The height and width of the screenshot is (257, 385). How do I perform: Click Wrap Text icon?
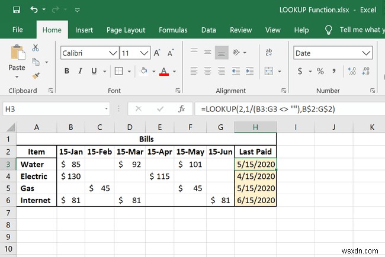(x=269, y=52)
